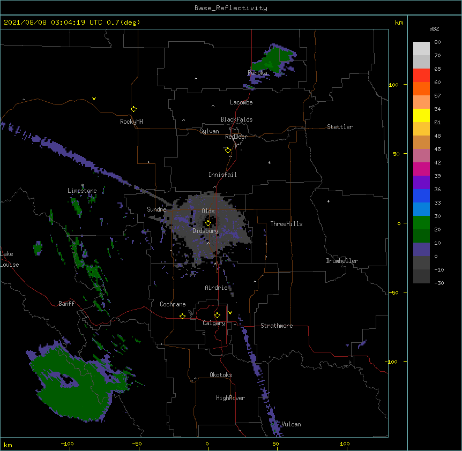This screenshot has height=451, width=462.
Task: Click the yellow diamond marker south of RedDeer
Action: 228,151
